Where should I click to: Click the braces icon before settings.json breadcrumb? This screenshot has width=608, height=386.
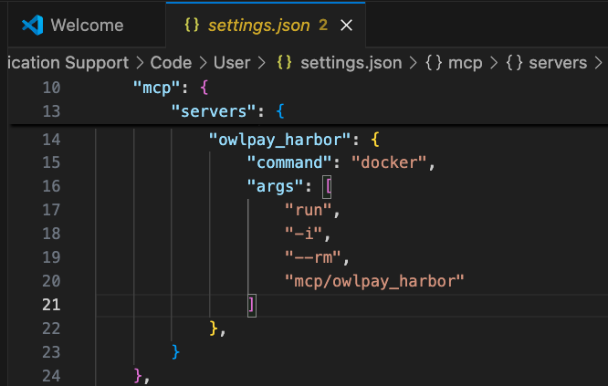(x=284, y=63)
